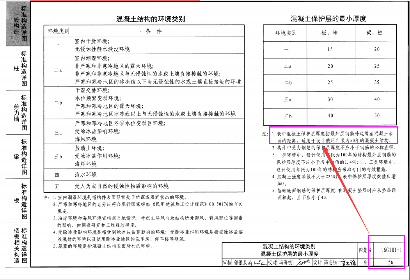The width and height of the screenshot is (410, 280).
Task: Click the '二b' label in the environment conditions table
Action: [x=58, y=103]
